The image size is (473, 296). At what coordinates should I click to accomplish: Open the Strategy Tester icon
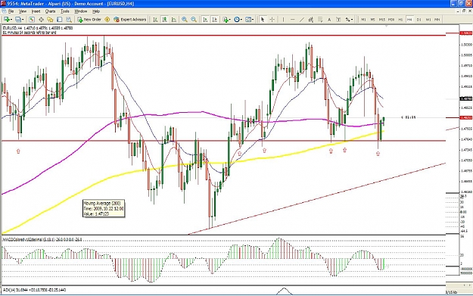click(69, 20)
